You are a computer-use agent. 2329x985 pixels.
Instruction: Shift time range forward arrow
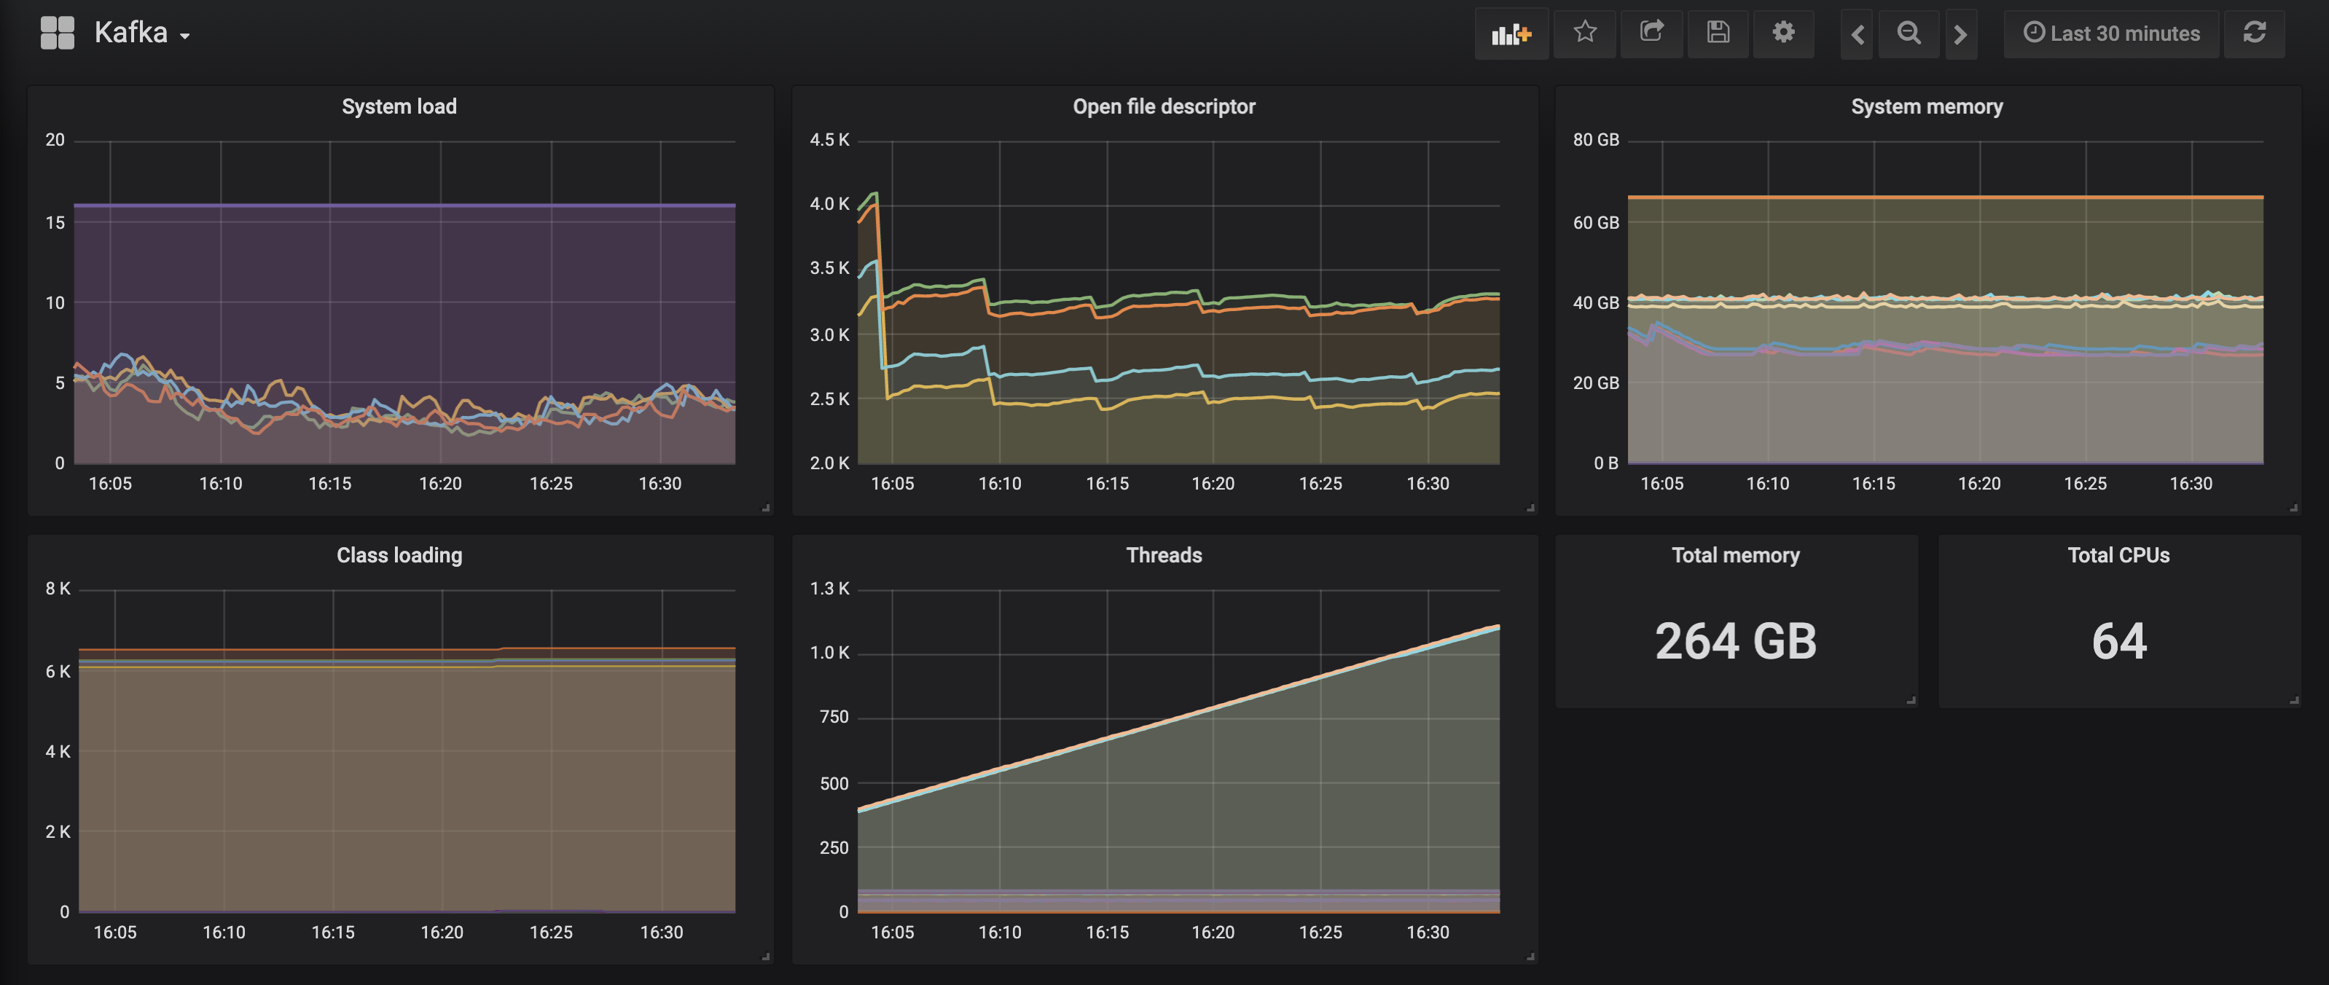1960,34
